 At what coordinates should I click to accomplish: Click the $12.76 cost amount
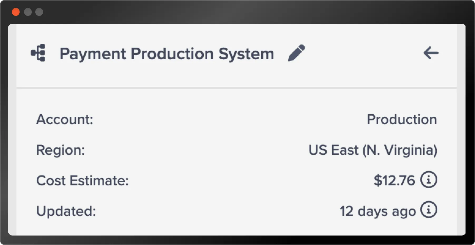394,180
